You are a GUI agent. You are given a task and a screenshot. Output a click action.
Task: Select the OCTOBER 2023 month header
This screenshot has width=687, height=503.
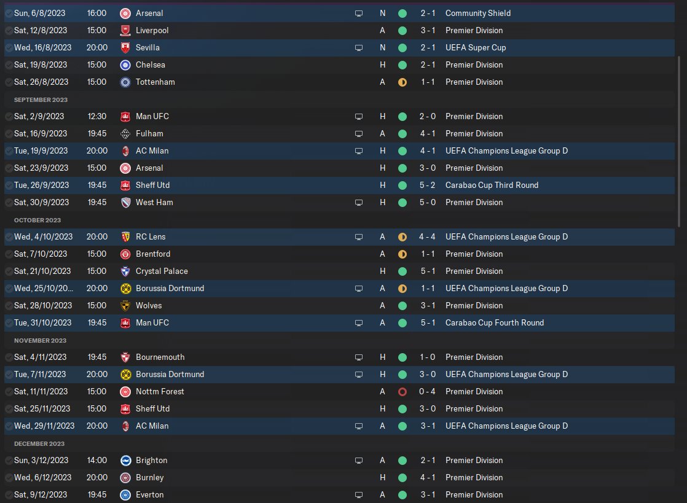click(x=37, y=220)
